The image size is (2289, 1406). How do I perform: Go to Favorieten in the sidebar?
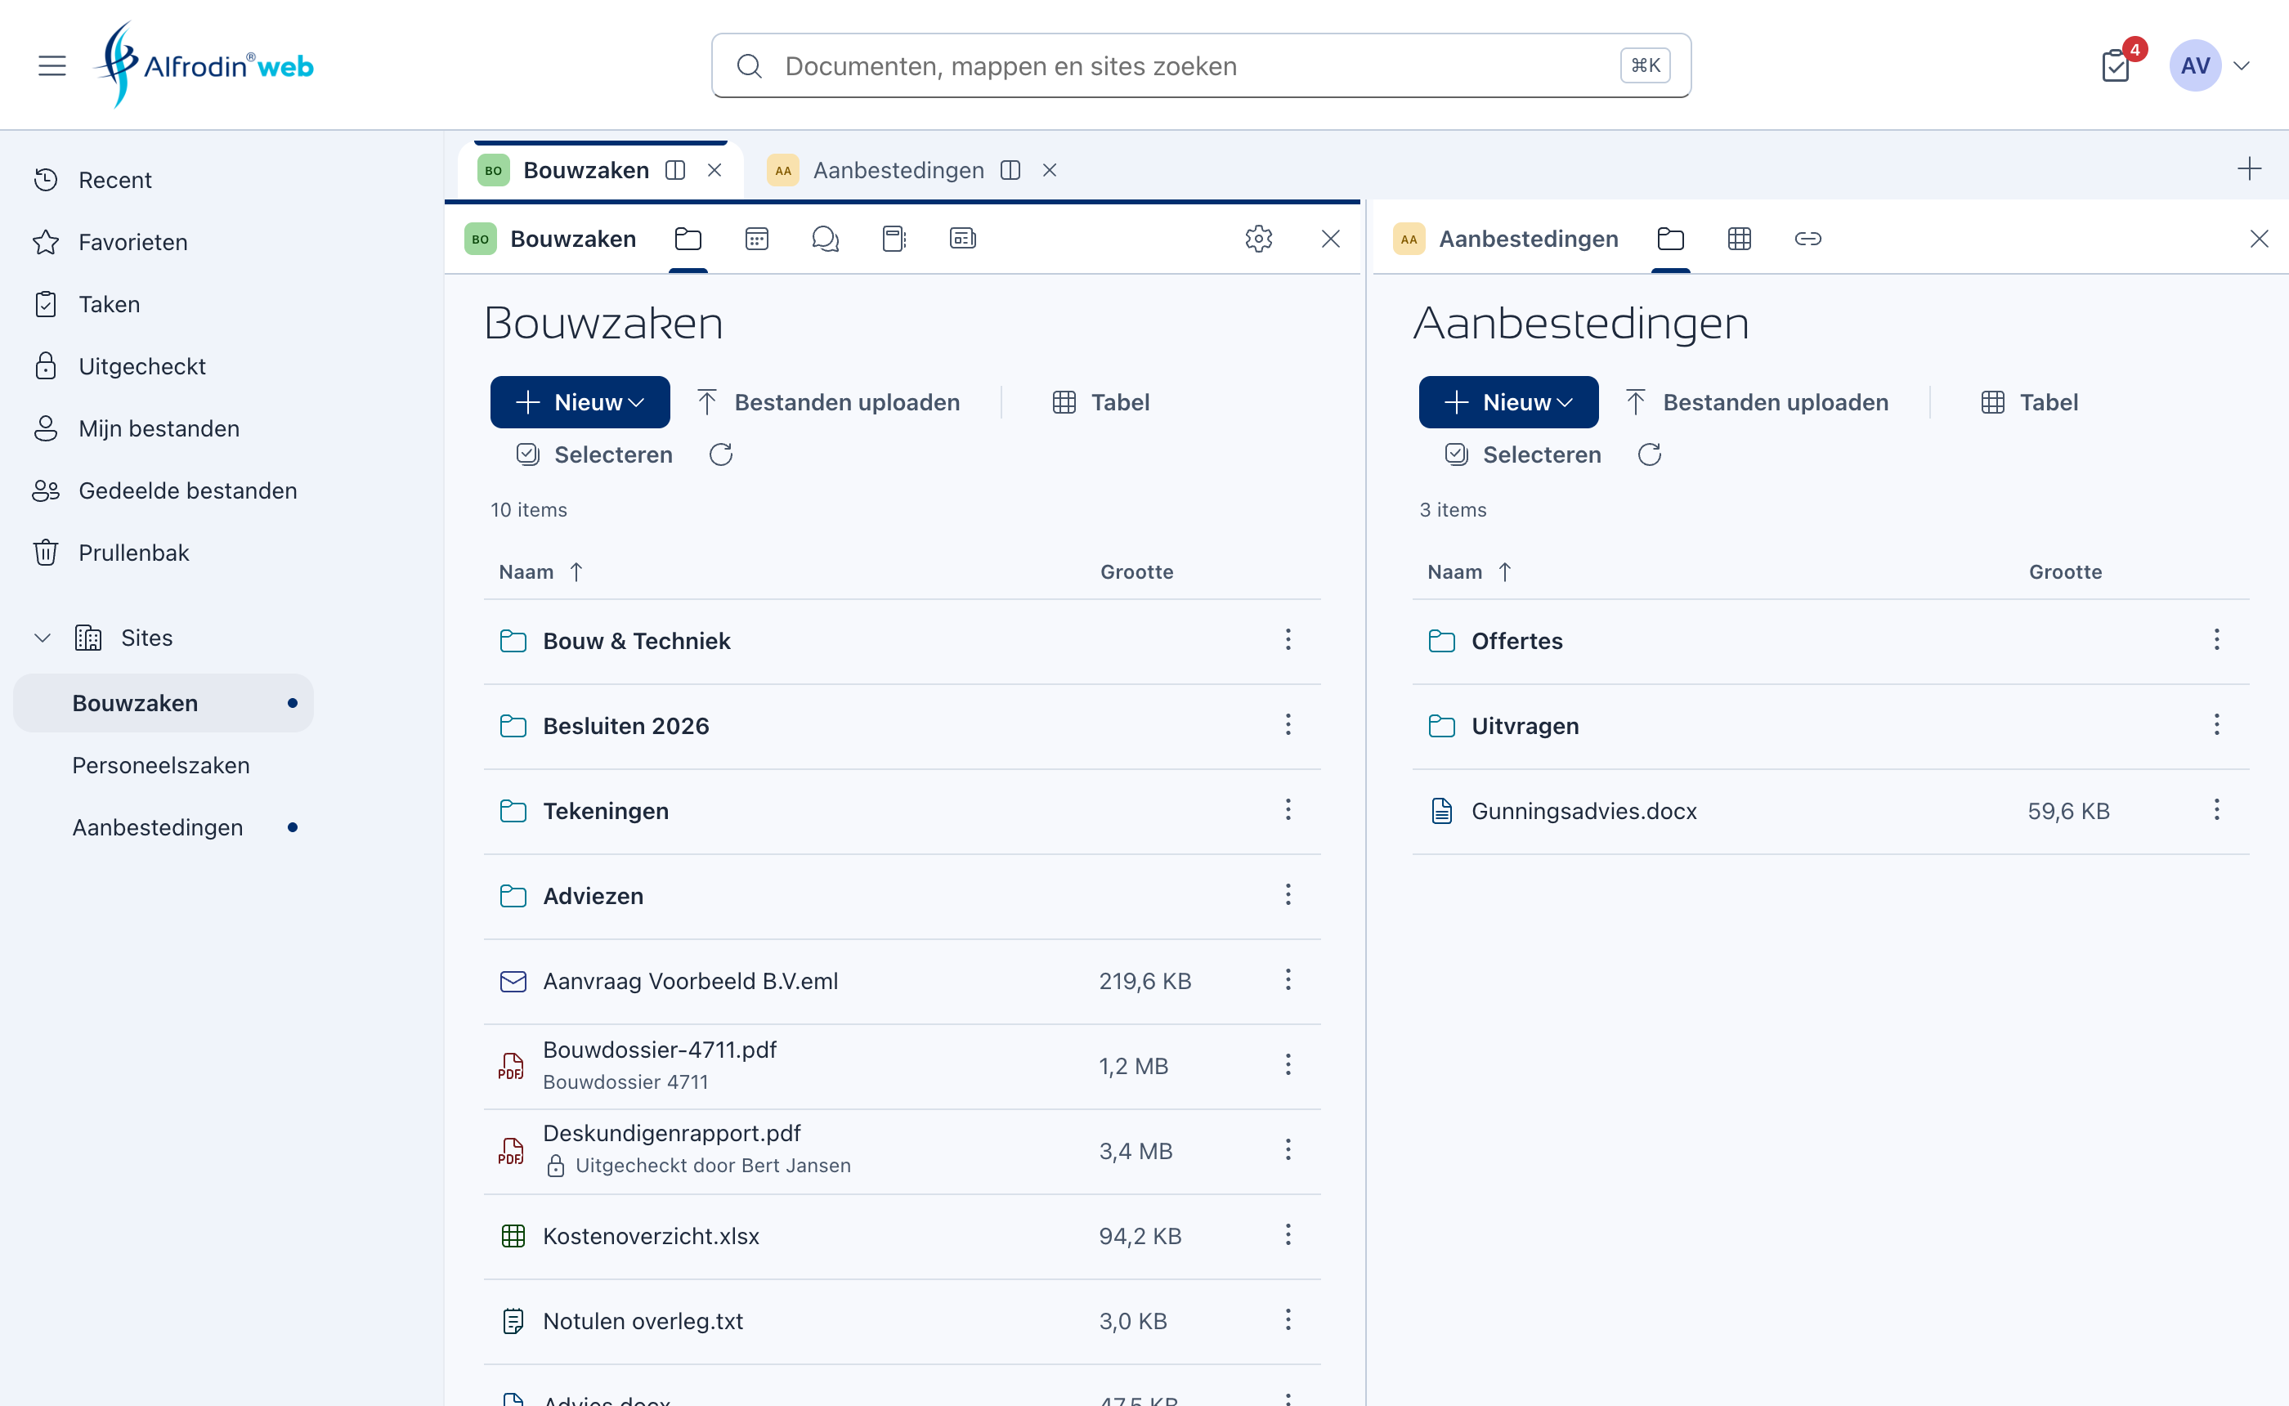pos(133,242)
